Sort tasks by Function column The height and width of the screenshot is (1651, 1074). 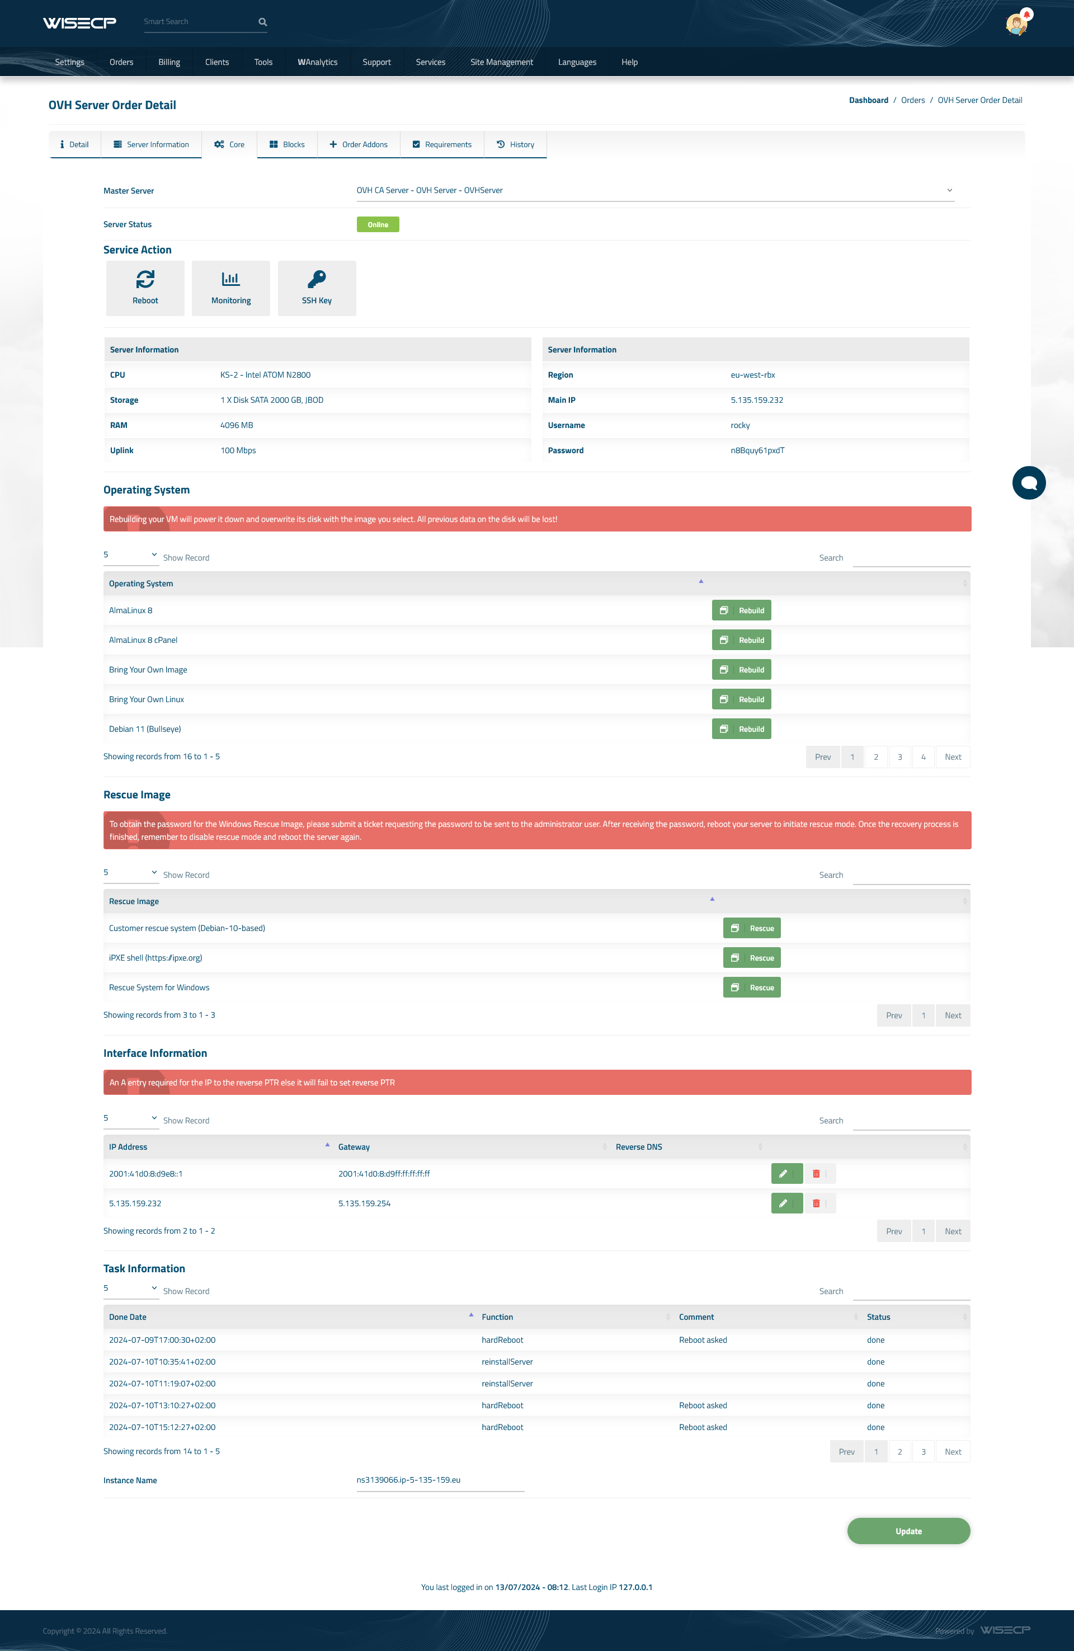[x=575, y=1316]
